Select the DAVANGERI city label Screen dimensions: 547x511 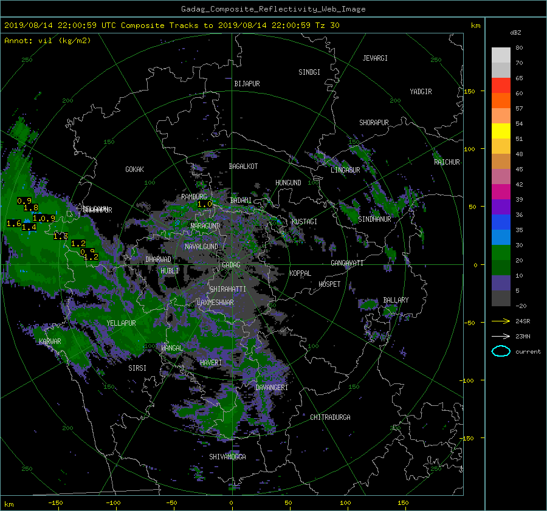[x=272, y=388]
